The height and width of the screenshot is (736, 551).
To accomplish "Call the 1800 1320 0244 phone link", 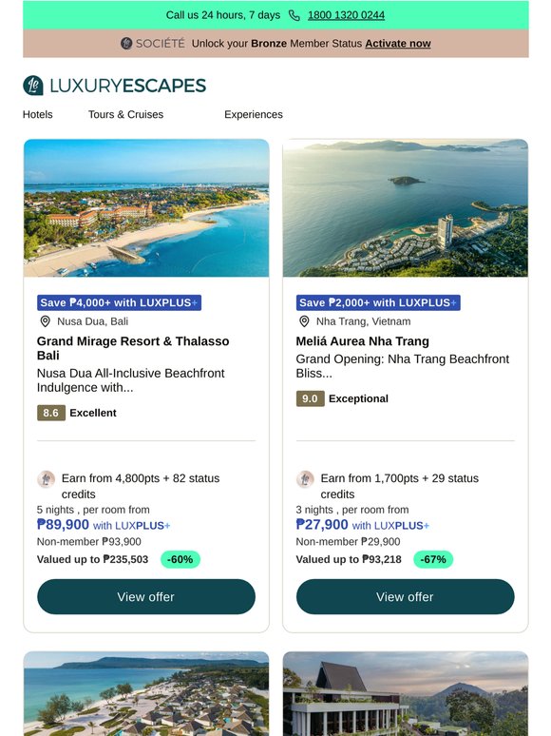I will pyautogui.click(x=346, y=15).
